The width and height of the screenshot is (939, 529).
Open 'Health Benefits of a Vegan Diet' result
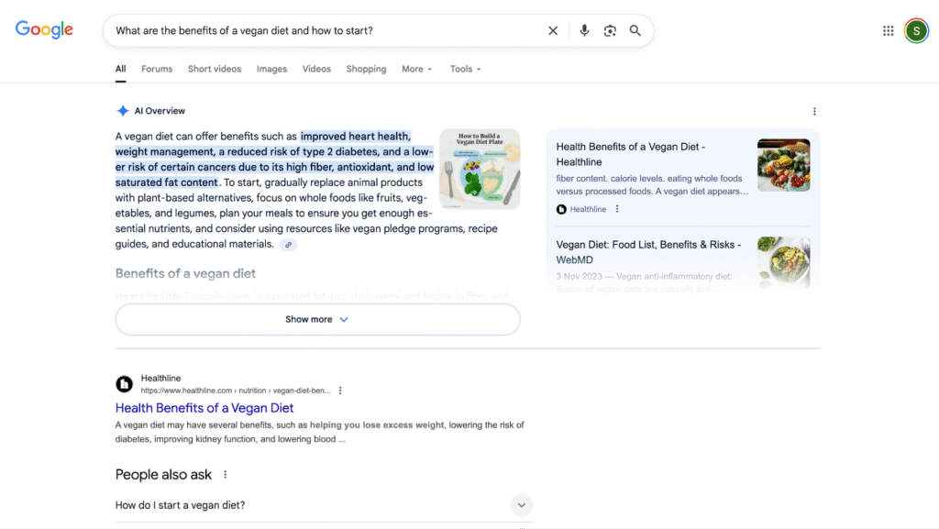point(204,408)
